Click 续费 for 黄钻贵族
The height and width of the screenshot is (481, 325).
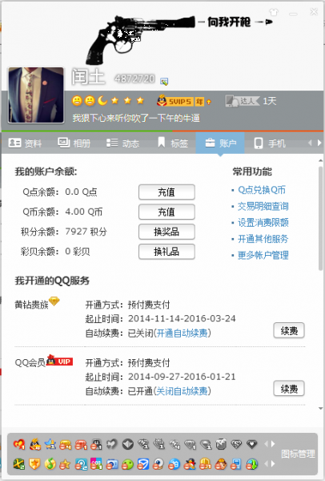point(289,330)
